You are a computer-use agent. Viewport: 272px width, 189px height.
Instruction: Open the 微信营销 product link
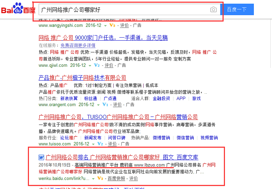tap(185, 138)
